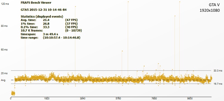224x101 pixels.
Task: Click the 9600 x-axis frame tick
Action: [191, 98]
